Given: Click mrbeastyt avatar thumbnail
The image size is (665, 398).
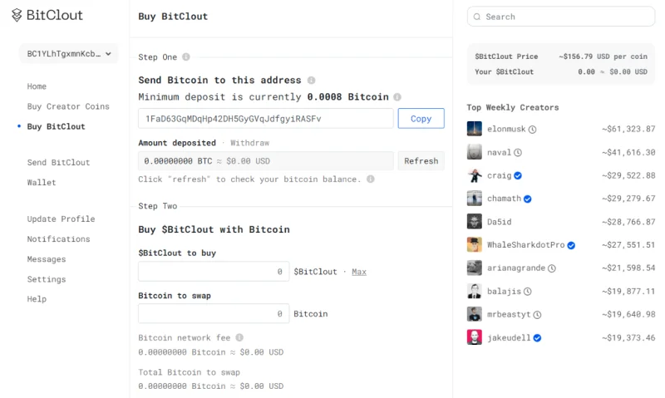Looking at the screenshot, I should 475,314.
